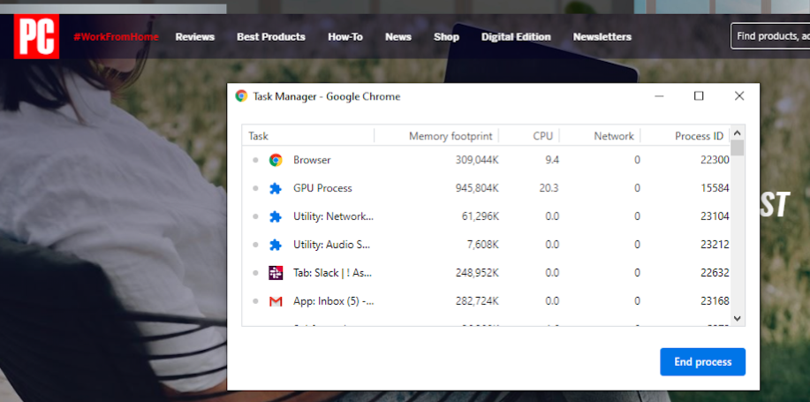Go to the How-To section
The image size is (810, 402).
click(345, 37)
